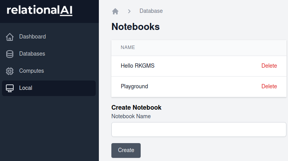Delete the Hello RKGMS notebook
Viewport: 288px width, 161px height.
pyautogui.click(x=269, y=66)
